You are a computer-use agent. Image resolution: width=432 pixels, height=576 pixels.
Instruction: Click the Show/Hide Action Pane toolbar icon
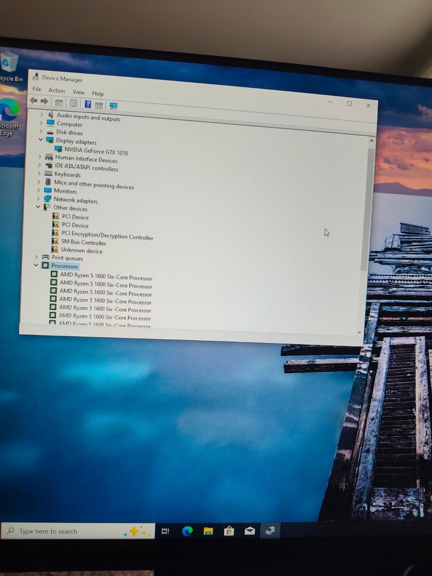[99, 105]
